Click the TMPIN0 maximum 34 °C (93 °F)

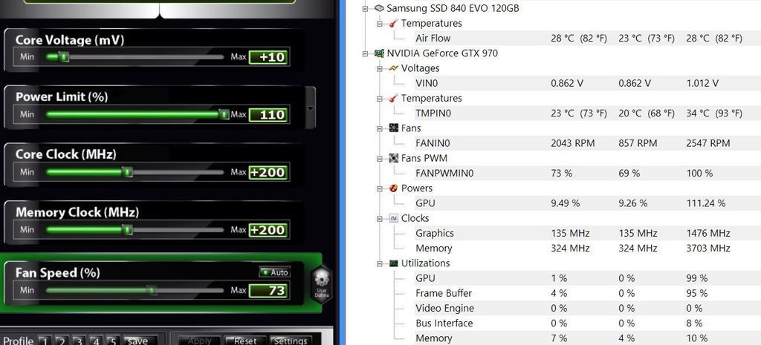pyautogui.click(x=714, y=114)
